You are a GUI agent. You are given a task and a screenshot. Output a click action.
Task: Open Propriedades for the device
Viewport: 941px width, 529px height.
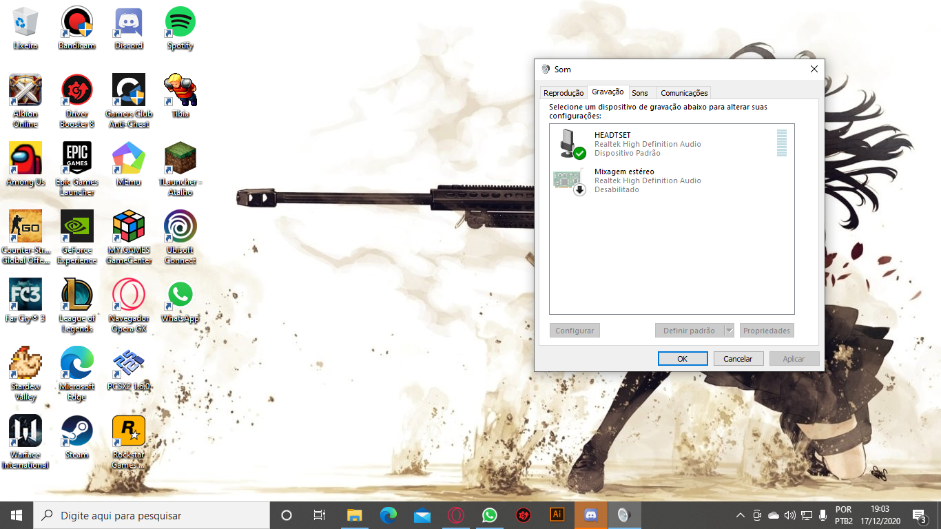point(767,331)
